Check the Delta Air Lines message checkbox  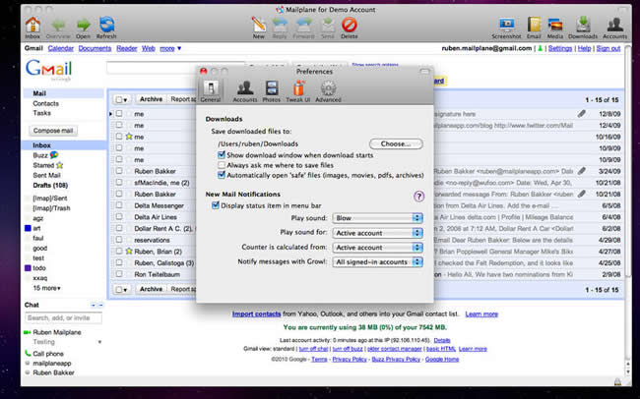(x=119, y=217)
